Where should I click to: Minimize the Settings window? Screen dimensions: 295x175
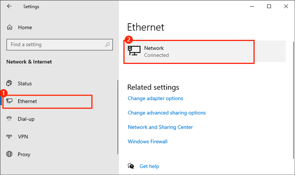tap(252, 6)
